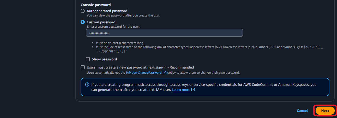Click the info icon in the blue notice
The width and height of the screenshot is (337, 118).
87,85
